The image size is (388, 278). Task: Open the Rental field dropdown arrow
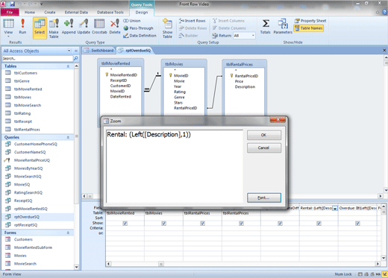click(335, 209)
